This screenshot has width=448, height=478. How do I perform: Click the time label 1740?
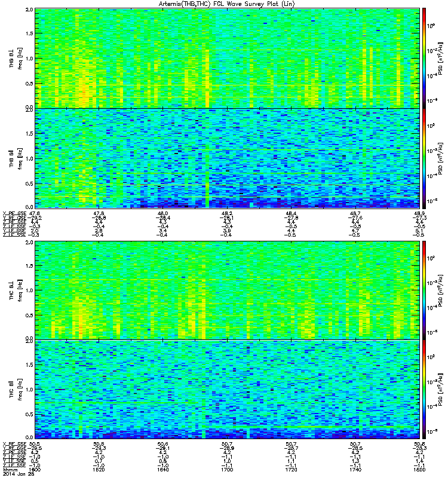pyautogui.click(x=355, y=470)
